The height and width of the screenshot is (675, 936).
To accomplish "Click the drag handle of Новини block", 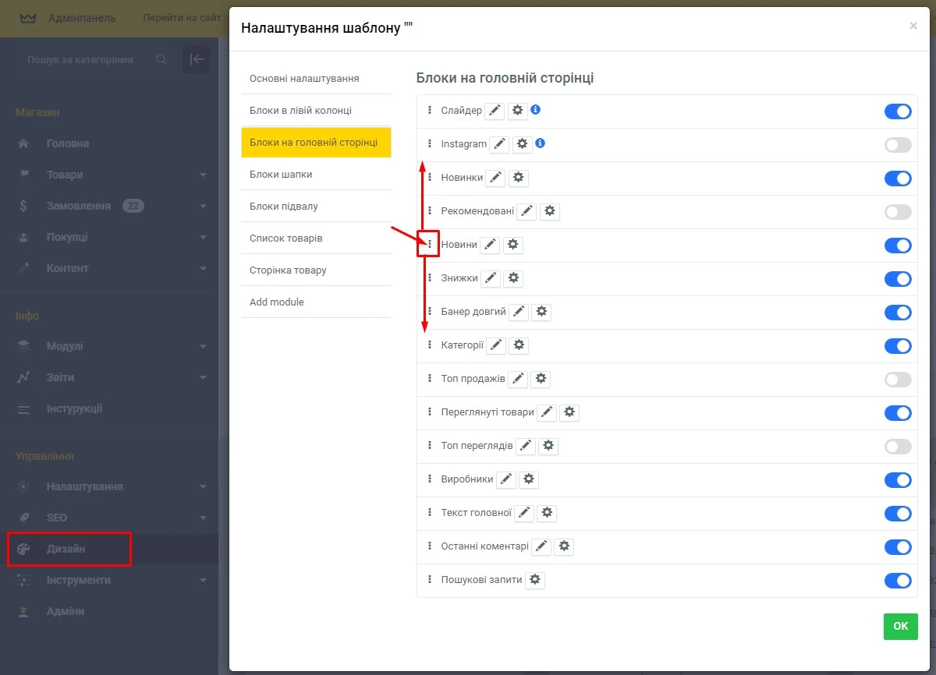I will [x=430, y=244].
